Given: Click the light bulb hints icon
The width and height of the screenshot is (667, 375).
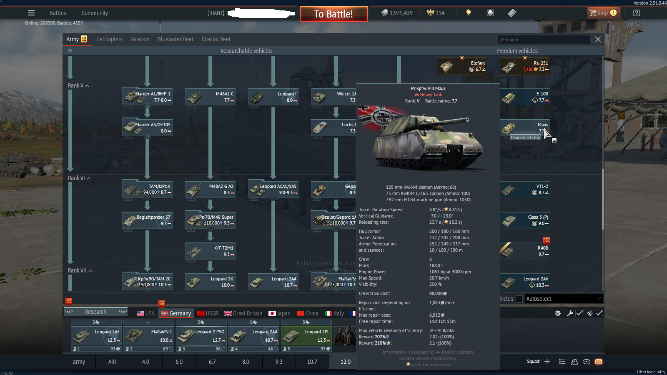Looking at the screenshot, I should 469,13.
